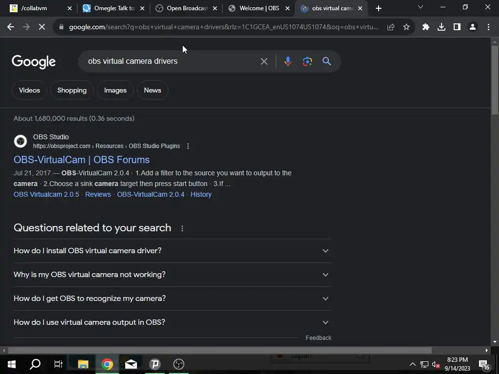
Task: Open Chrome extensions puzzle icon
Action: tap(426, 27)
